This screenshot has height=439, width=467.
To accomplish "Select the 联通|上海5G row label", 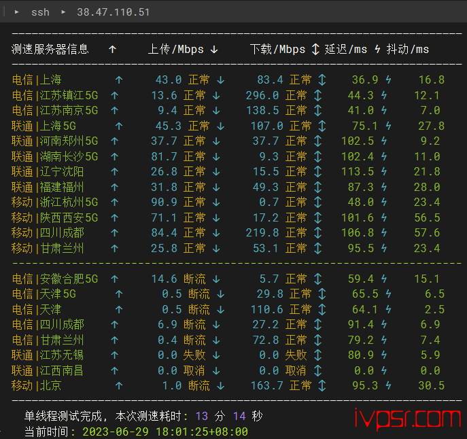I will (44, 126).
